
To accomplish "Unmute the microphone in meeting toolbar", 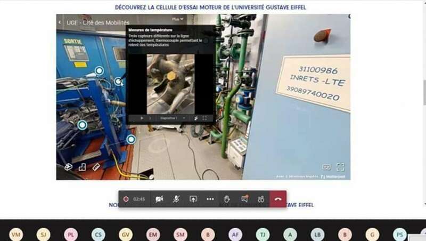I will pos(176,199).
